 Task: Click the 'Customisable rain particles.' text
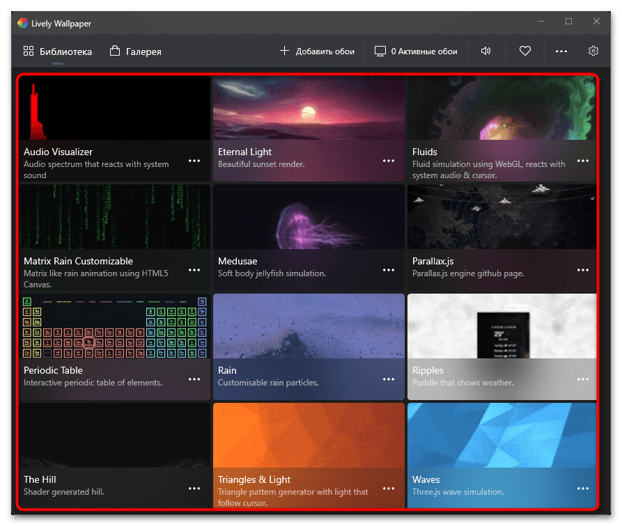268,383
